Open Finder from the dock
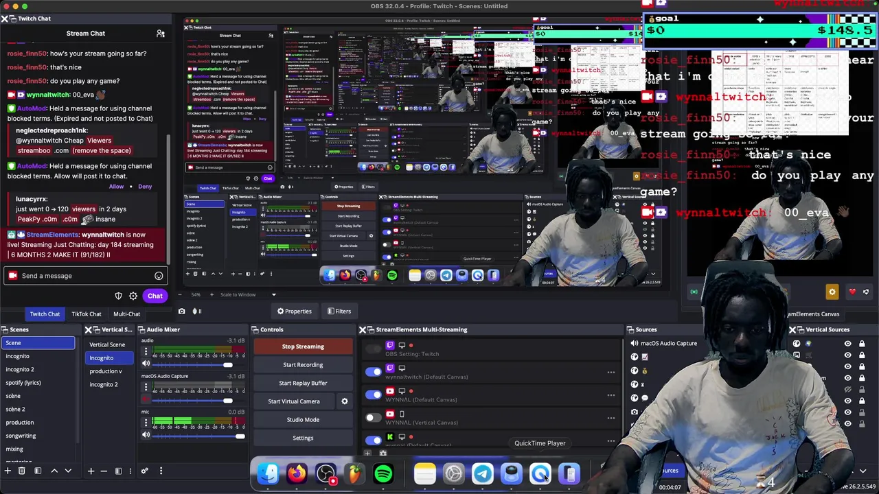The height and width of the screenshot is (494, 879). 268,473
